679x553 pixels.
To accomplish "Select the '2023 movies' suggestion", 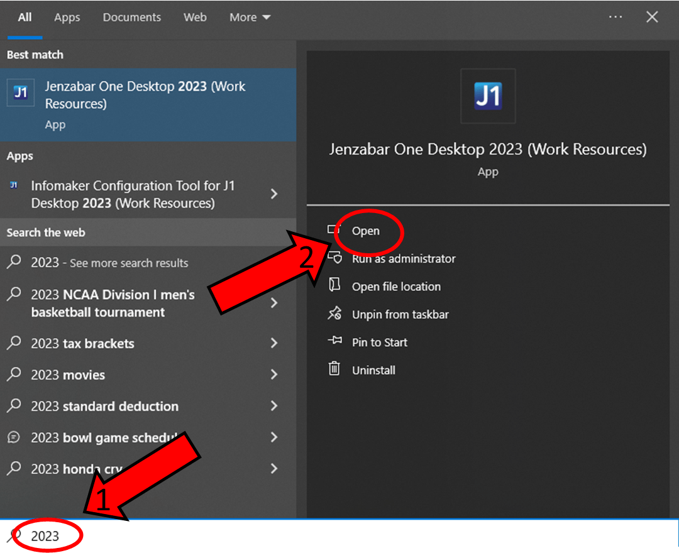I will [148, 375].
